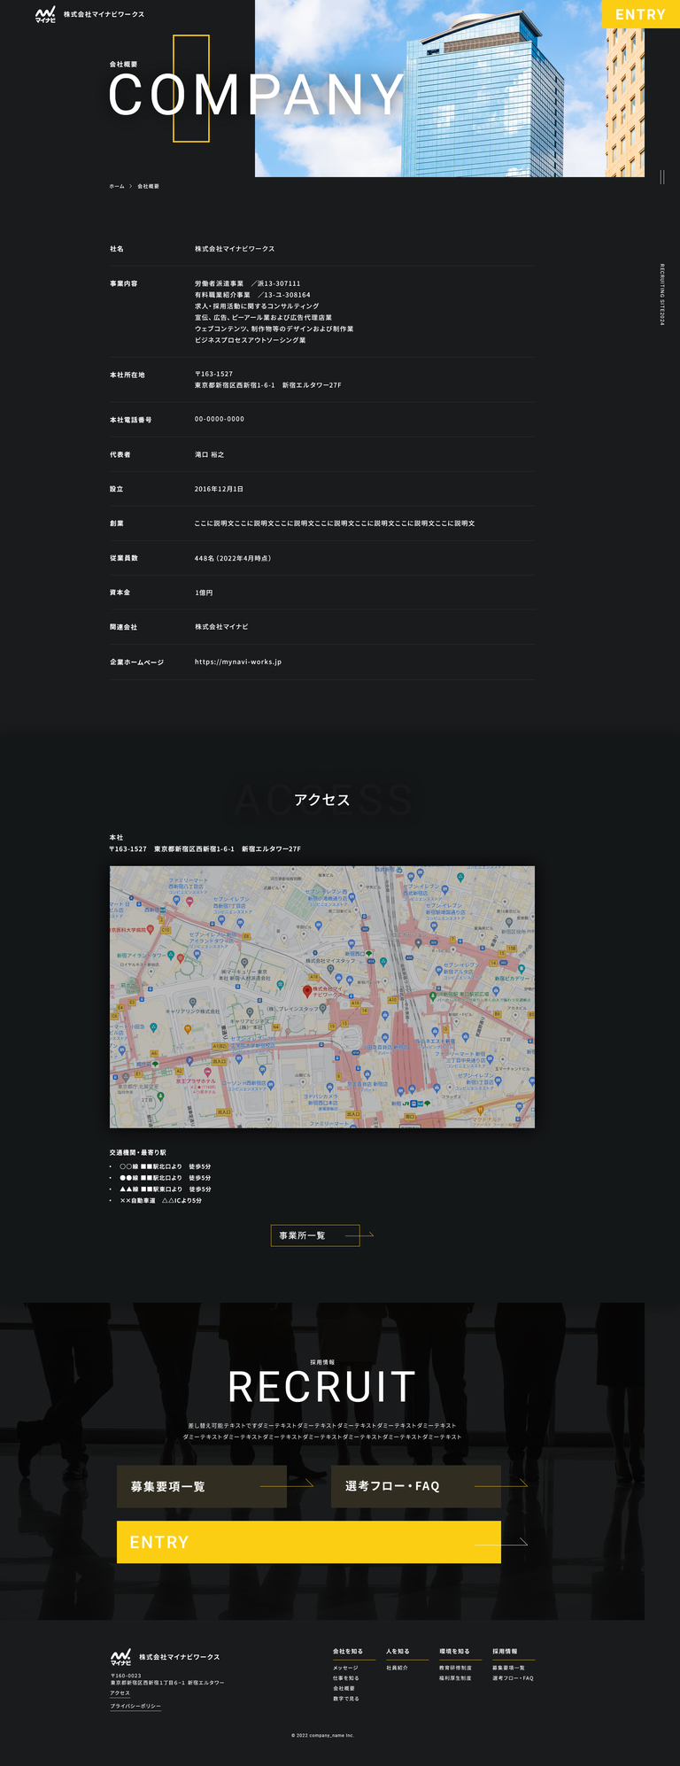Open the 募集要項一覧 recruit button
The image size is (680, 1766).
(x=202, y=1486)
